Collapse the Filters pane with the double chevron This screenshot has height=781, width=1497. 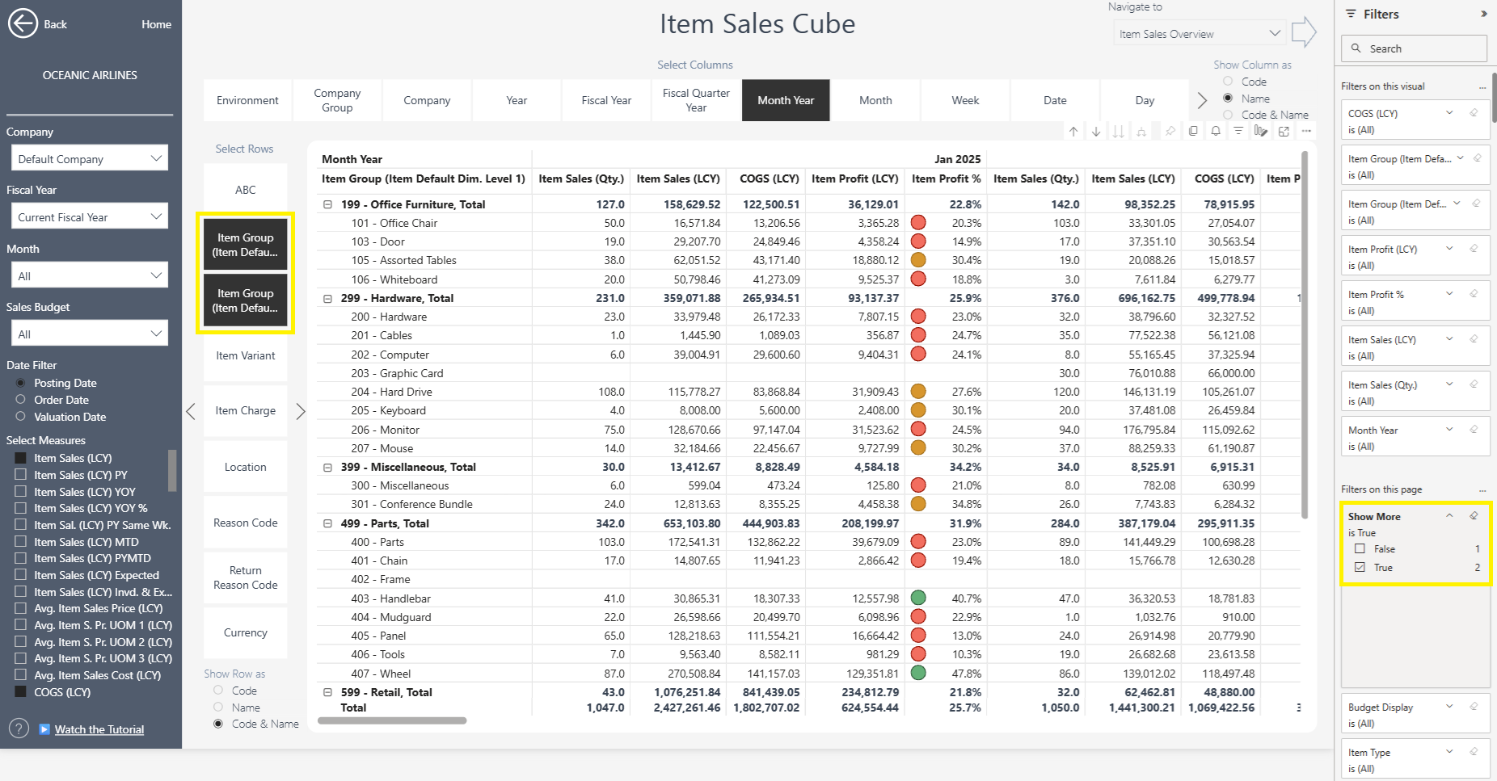point(1483,14)
